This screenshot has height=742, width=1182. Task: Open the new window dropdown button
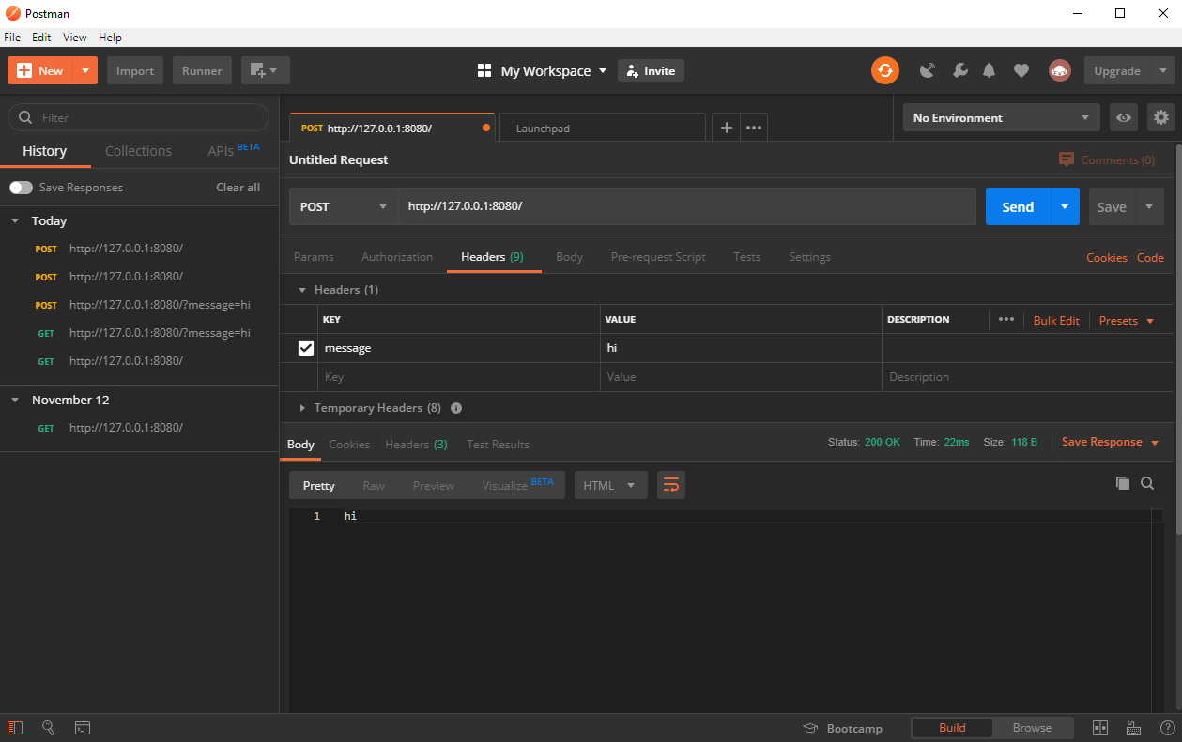click(x=266, y=70)
